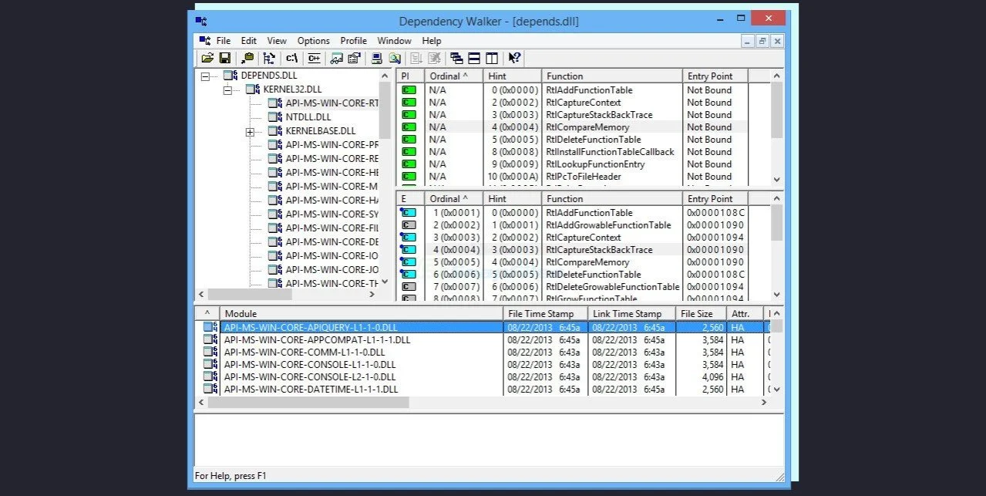Save the session using the floppy disk icon
The image size is (986, 496).
225,58
